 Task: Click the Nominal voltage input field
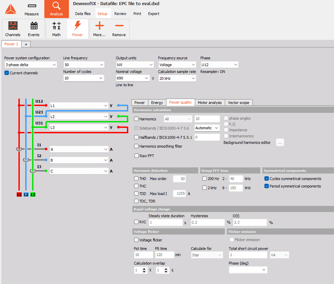click(132, 78)
